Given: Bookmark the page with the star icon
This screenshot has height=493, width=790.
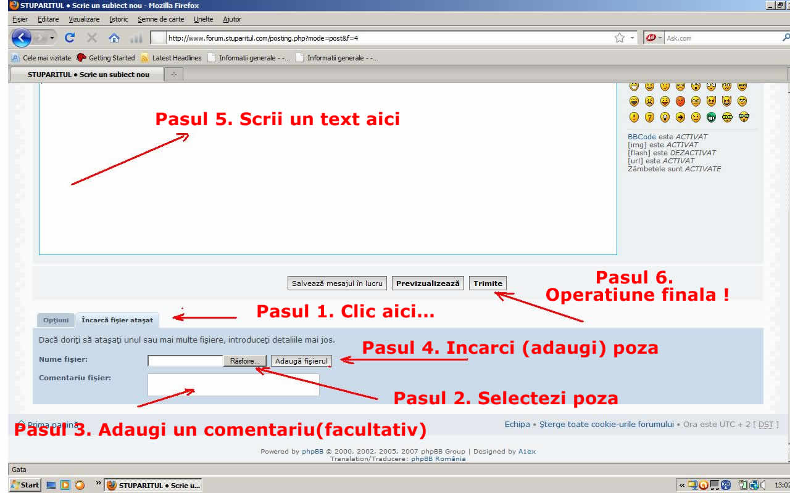Looking at the screenshot, I should pyautogui.click(x=620, y=38).
